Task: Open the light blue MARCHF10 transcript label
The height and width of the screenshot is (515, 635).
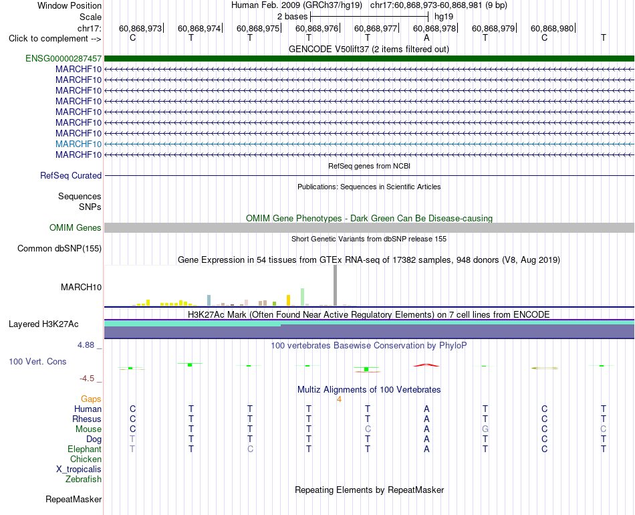Action: point(79,144)
